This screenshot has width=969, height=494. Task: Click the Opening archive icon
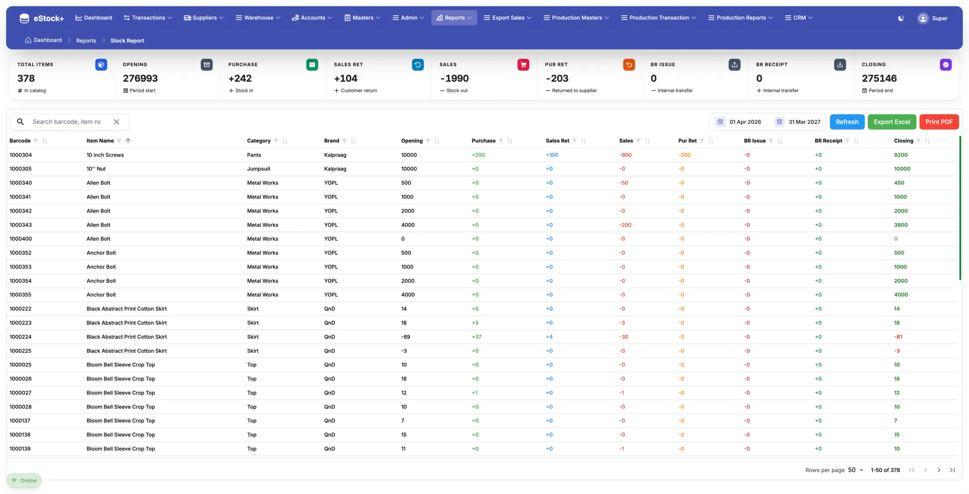206,65
